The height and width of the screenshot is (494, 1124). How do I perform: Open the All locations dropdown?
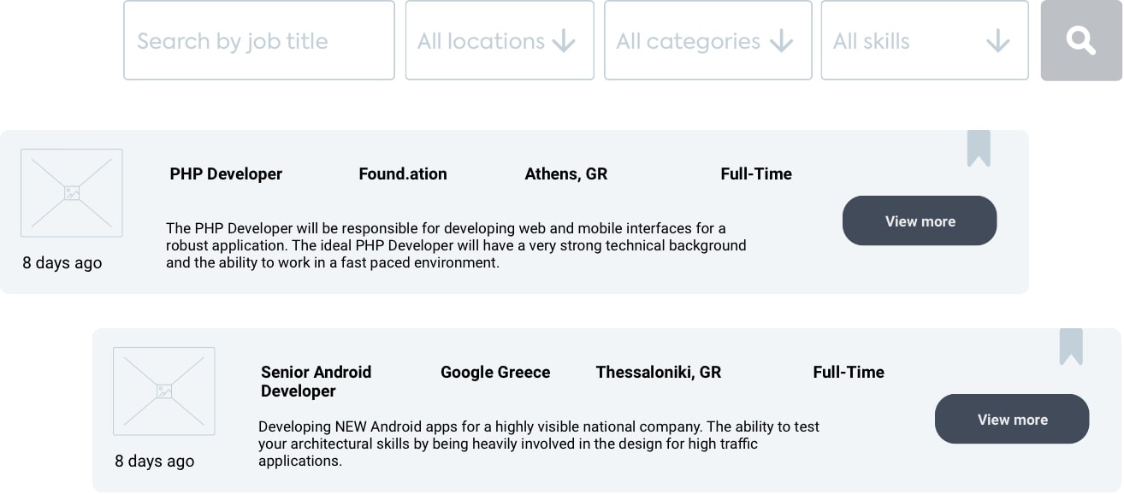[500, 40]
